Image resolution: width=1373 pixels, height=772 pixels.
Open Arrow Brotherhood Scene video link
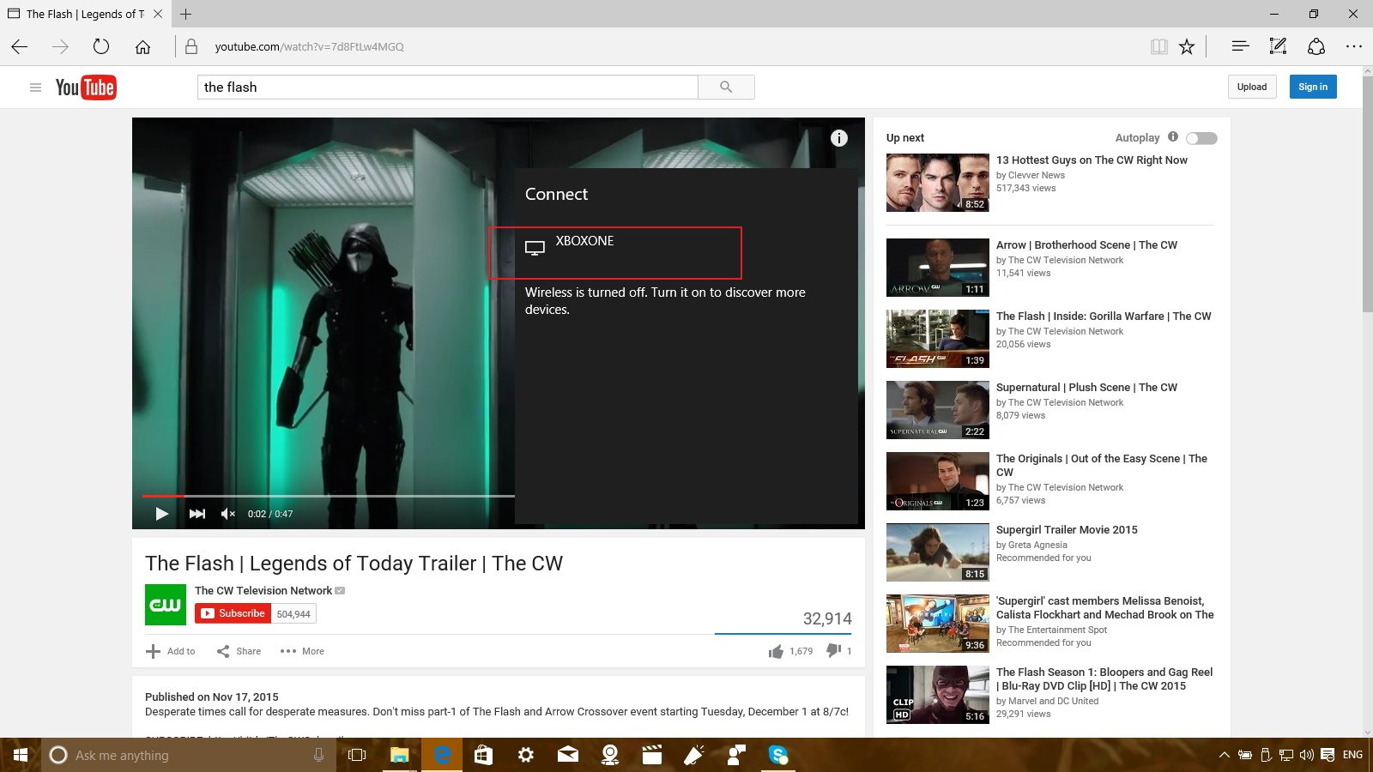[x=1086, y=244]
